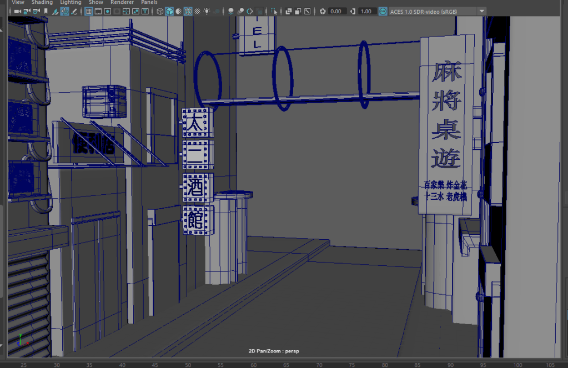Toggle the viewport Grid display
Viewport: 568px width, 368px height.
[88, 11]
